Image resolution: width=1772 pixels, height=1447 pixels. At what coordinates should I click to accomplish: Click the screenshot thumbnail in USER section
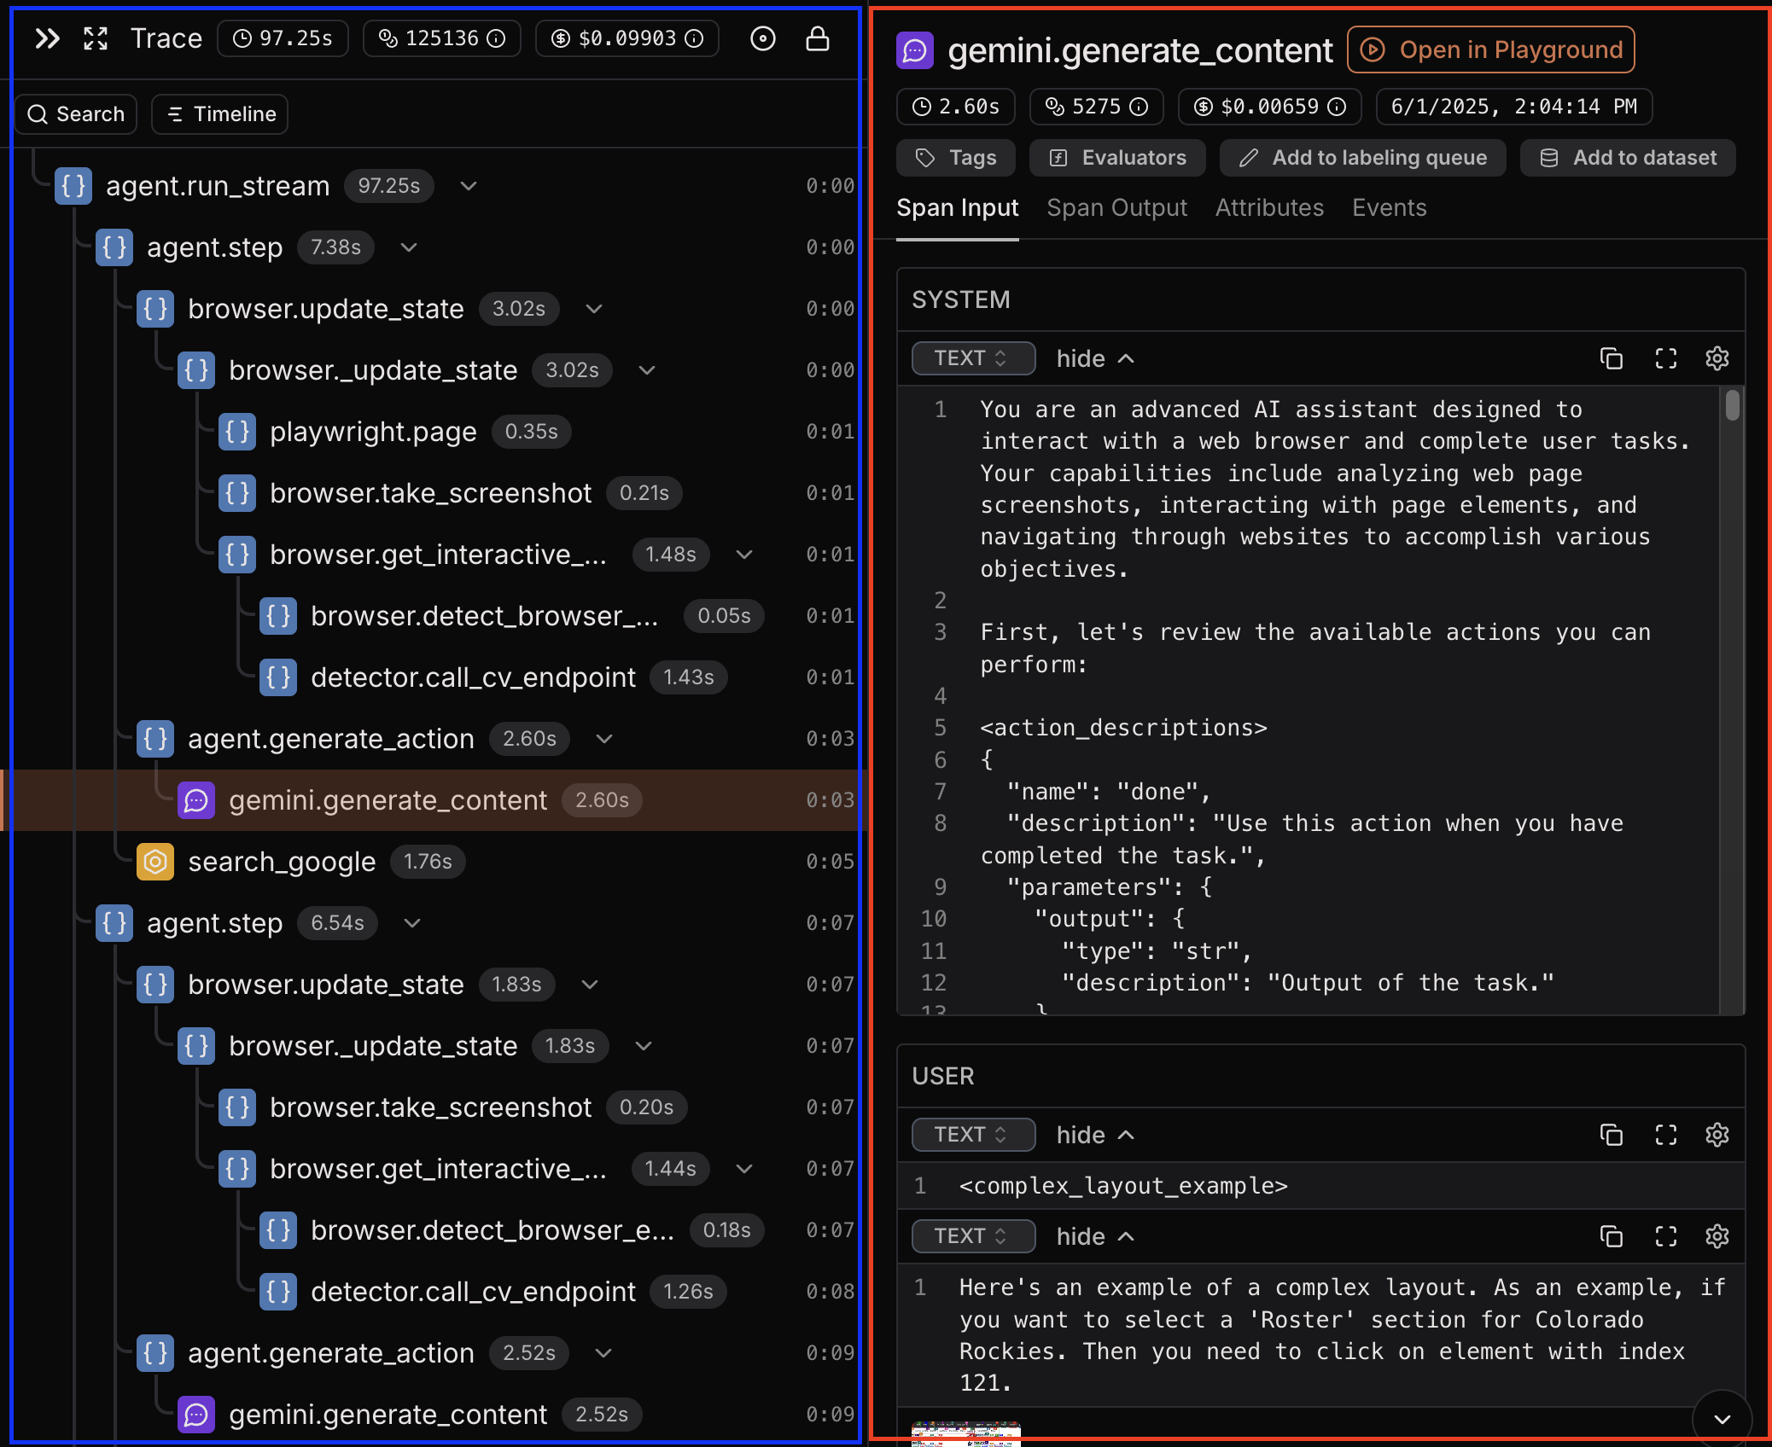pos(965,1433)
